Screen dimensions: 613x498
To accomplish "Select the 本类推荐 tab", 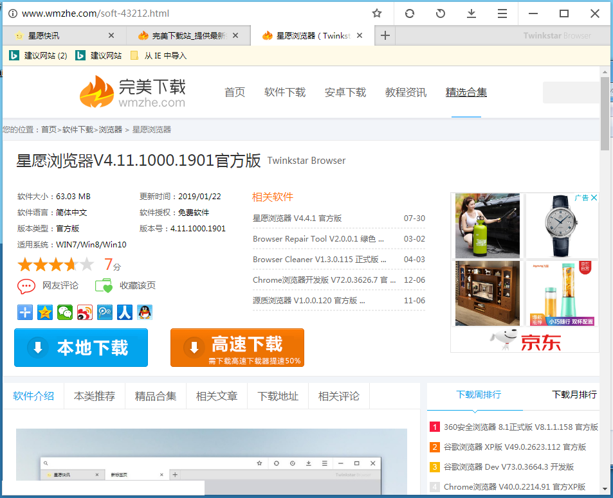I will click(94, 396).
